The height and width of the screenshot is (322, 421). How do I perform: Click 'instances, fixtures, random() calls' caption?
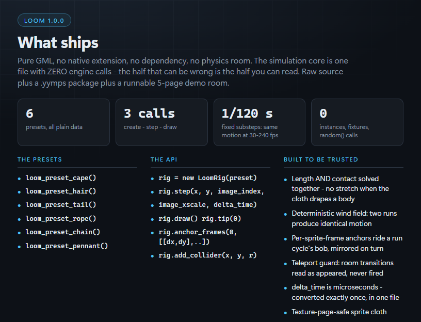click(344, 131)
